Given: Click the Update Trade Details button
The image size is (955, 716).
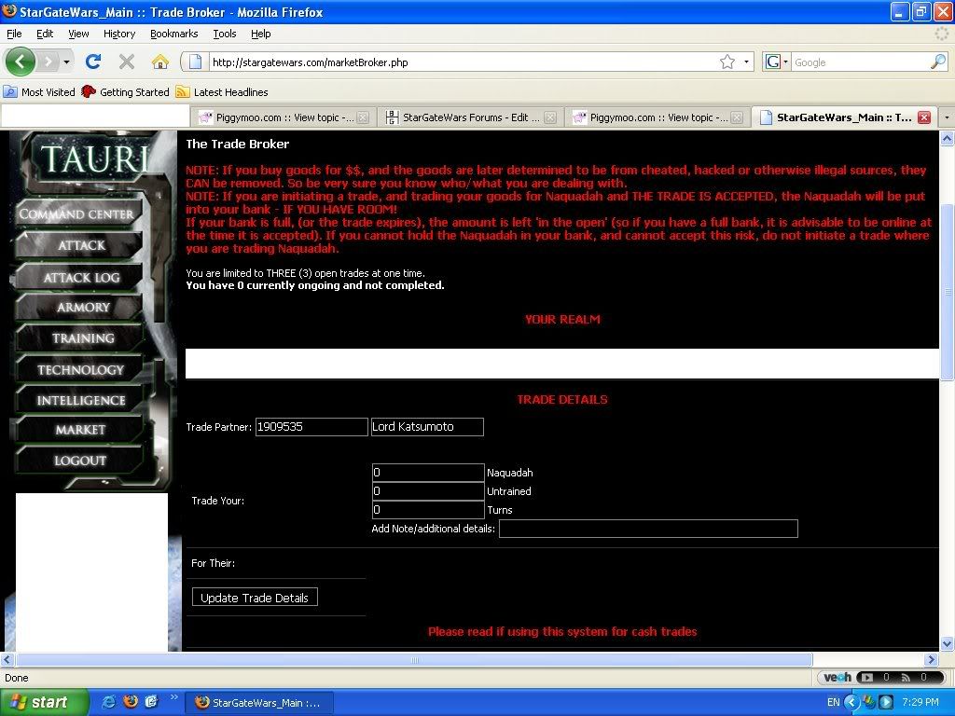Looking at the screenshot, I should pos(255,598).
